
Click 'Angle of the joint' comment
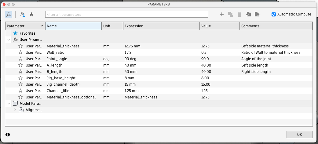click(x=256, y=59)
